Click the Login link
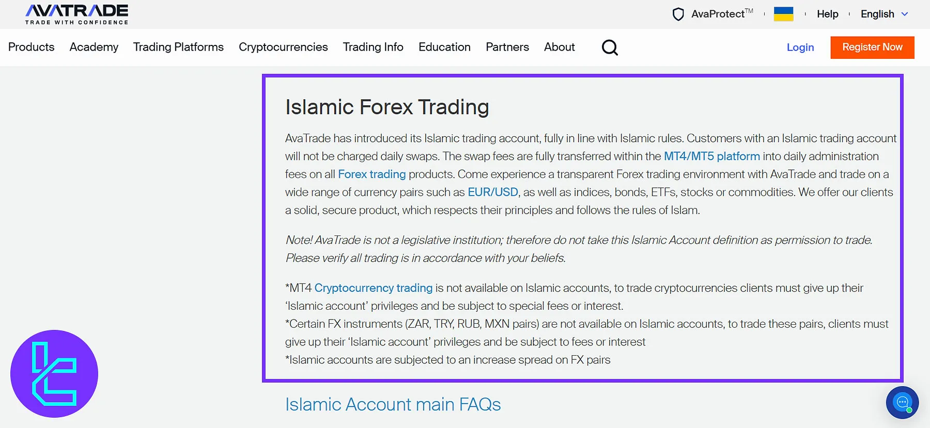 (x=800, y=47)
